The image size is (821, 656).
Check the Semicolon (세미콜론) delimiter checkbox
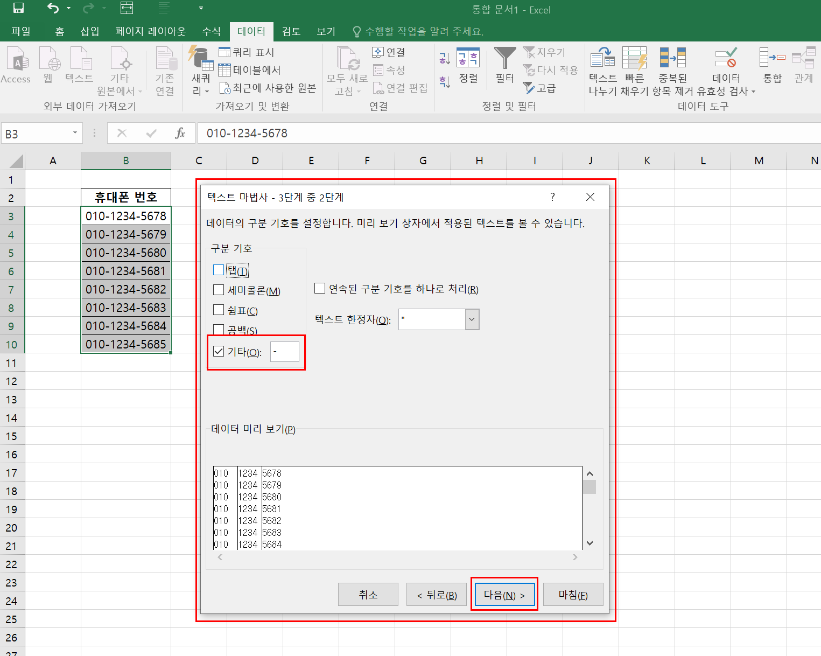tap(219, 290)
